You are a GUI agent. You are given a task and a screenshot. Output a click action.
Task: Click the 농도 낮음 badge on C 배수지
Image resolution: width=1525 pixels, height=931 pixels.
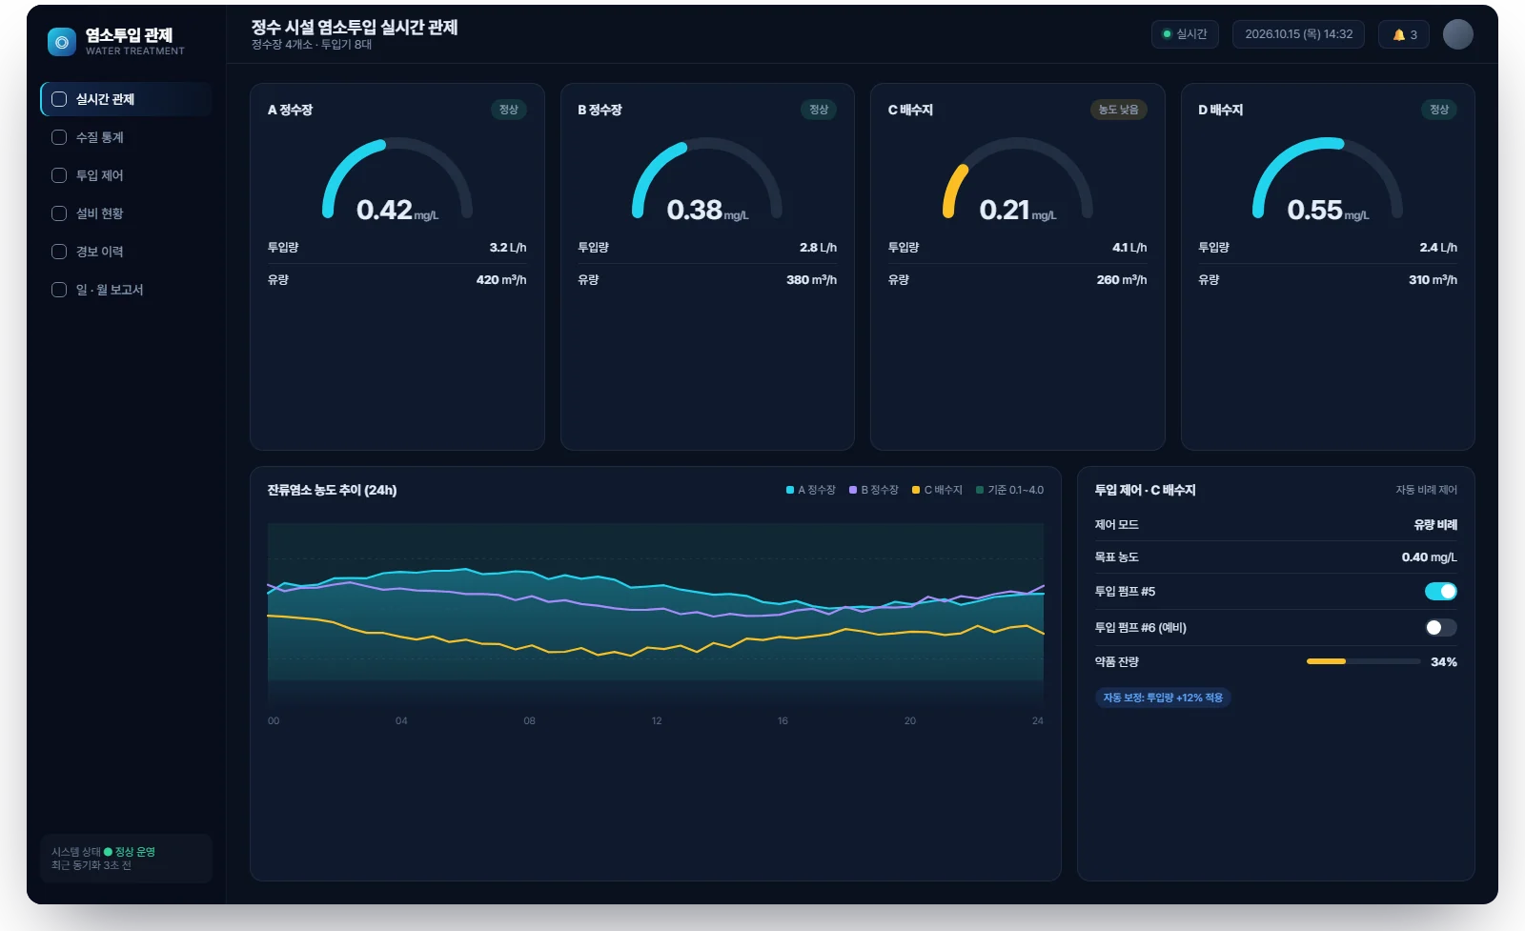[x=1119, y=110]
